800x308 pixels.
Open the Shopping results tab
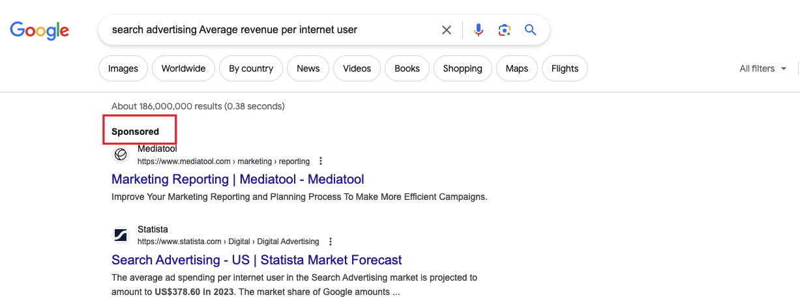pos(462,68)
